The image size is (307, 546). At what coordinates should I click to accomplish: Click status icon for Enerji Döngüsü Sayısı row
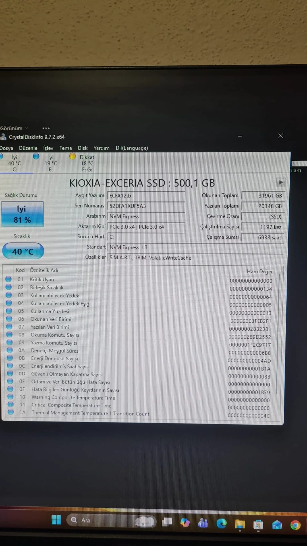pos(10,358)
